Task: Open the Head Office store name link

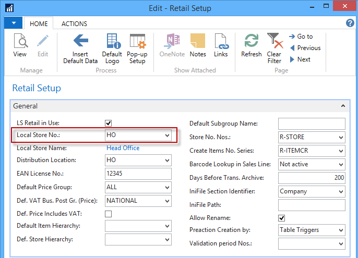Action: coord(123,148)
